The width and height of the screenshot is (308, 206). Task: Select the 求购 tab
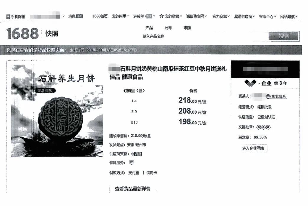(x=187, y=28)
